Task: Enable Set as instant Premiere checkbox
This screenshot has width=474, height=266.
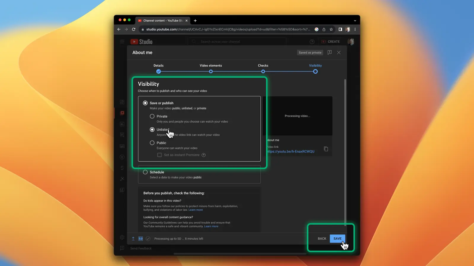Action: 159,155
